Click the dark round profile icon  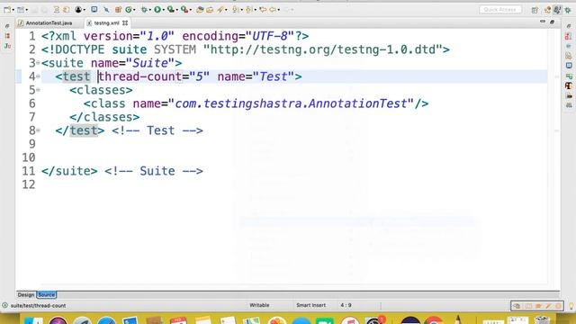pyautogui.click(x=78, y=10)
